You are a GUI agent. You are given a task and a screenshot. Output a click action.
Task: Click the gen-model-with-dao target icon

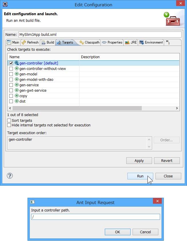click(17, 79)
